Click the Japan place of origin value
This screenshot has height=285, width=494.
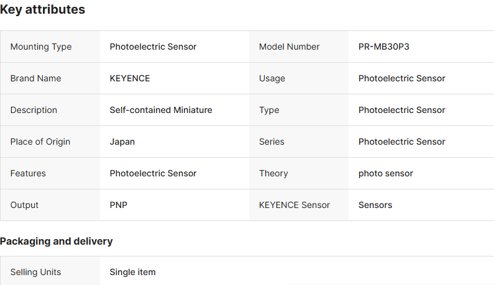point(122,142)
